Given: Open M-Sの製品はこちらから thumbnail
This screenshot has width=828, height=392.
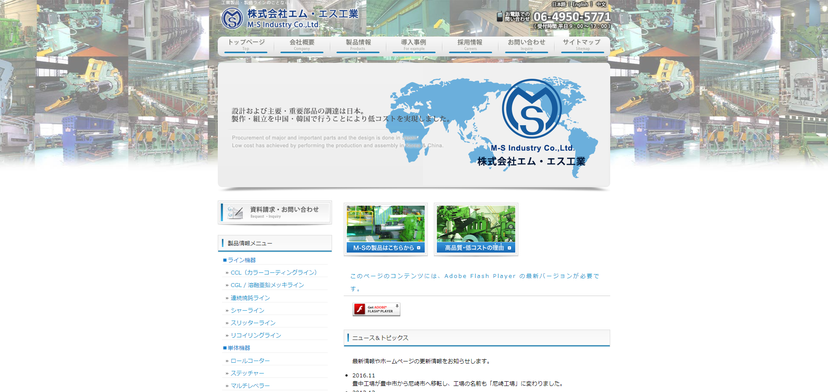Looking at the screenshot, I should [x=386, y=229].
